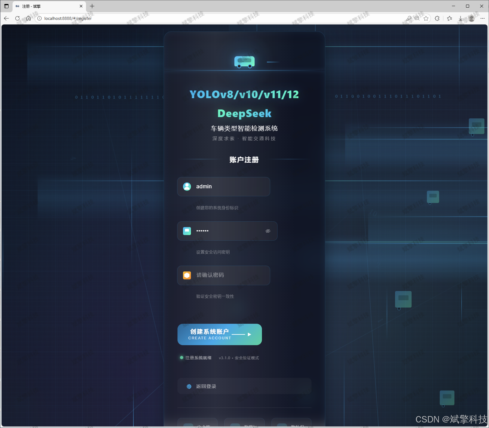Close the 注册 tab
Screen dimensions: 489x428
(81, 6)
